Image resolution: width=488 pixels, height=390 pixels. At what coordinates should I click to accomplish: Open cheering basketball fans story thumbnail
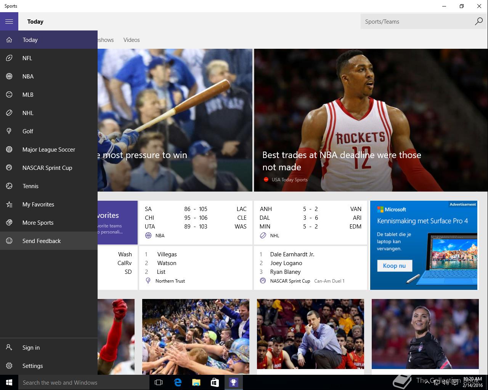(x=196, y=337)
